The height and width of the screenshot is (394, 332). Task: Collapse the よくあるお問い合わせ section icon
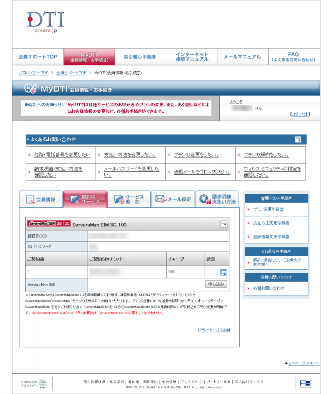(298, 139)
